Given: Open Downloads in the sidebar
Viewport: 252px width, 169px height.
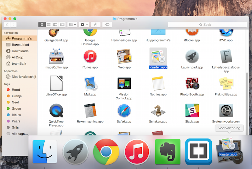Looking at the screenshot, I should (x=20, y=51).
